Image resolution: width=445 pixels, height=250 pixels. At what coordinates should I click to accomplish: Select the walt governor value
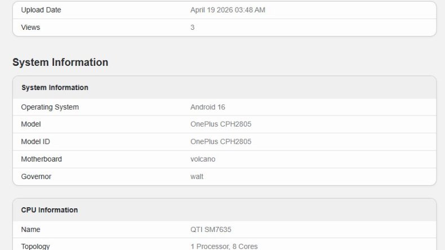(197, 177)
